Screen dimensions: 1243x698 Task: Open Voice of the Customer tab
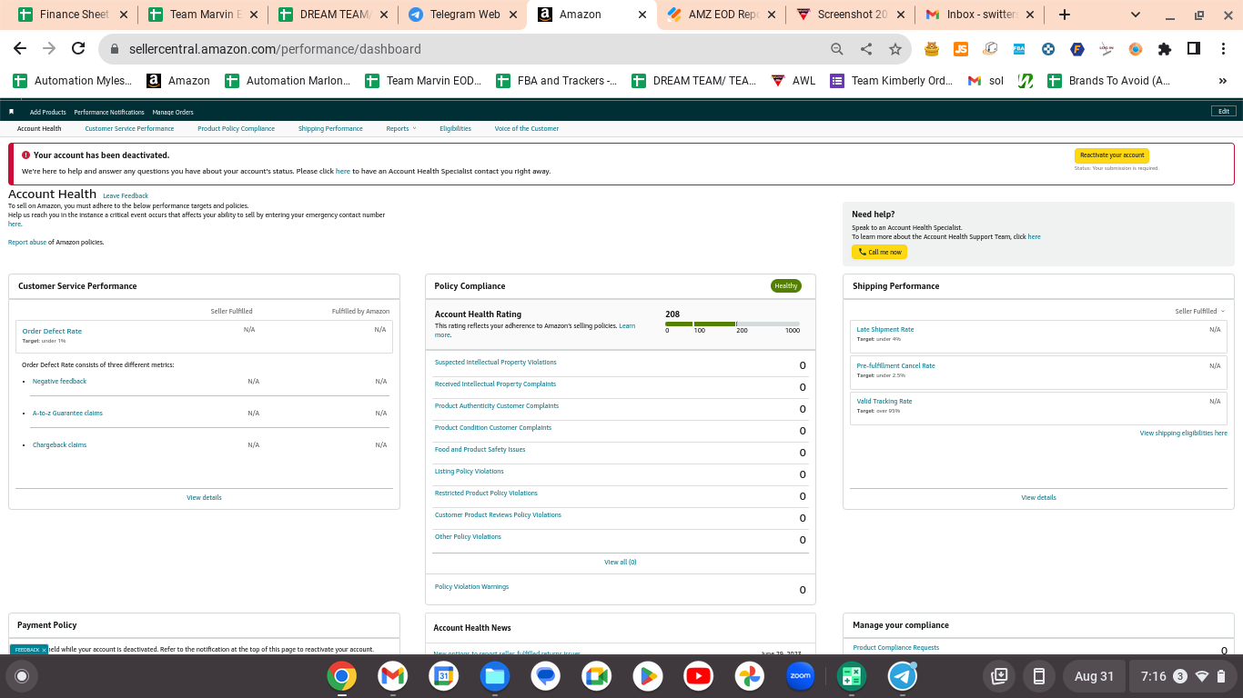pos(527,128)
